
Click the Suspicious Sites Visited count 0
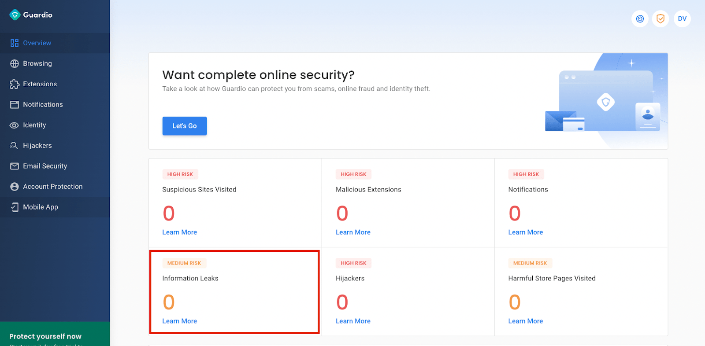(x=169, y=213)
